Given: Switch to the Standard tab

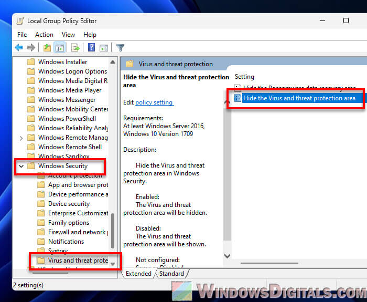Looking at the screenshot, I should pyautogui.click(x=171, y=274).
